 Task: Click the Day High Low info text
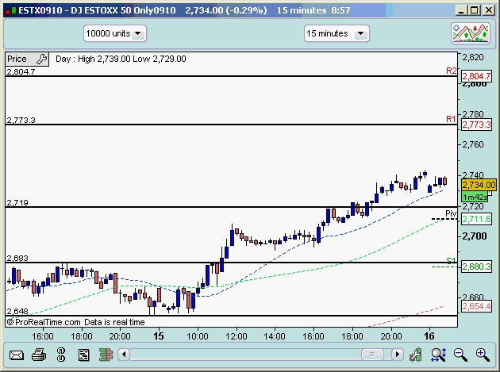(121, 59)
